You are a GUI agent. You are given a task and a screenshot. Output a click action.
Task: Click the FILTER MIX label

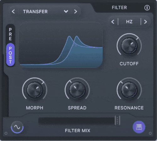pyautogui.click(x=78, y=131)
